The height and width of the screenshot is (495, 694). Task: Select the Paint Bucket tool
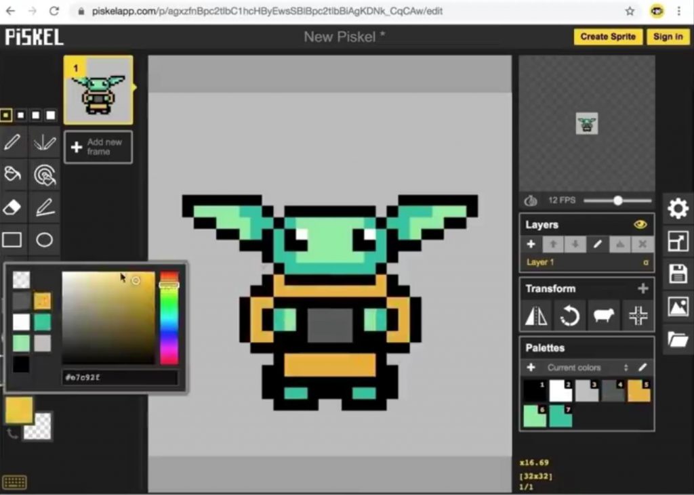(x=12, y=174)
